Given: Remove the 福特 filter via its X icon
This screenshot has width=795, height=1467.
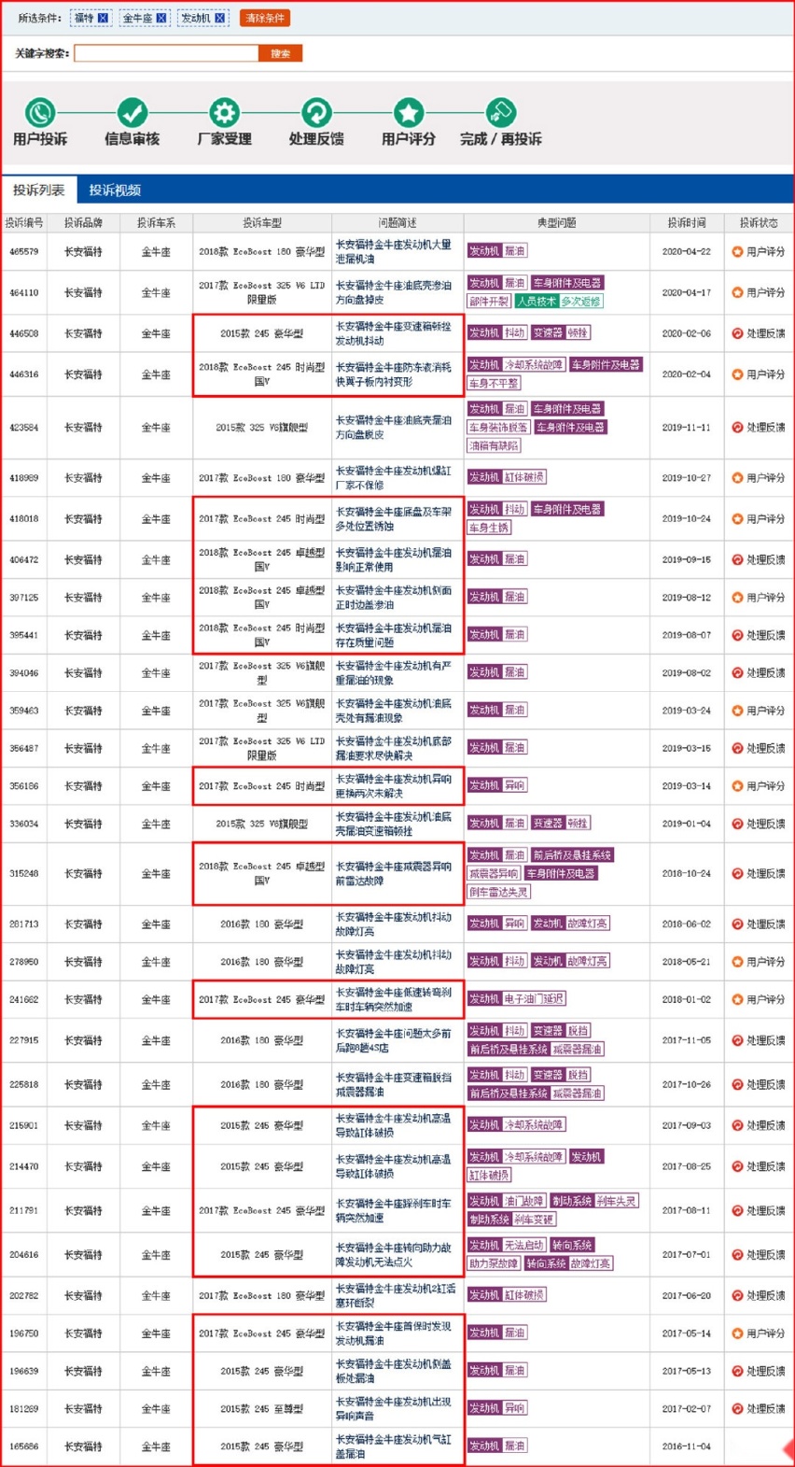Looking at the screenshot, I should tap(103, 18).
